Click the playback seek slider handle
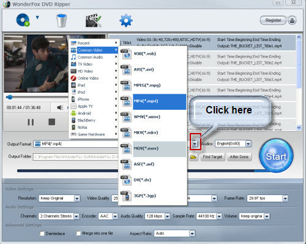The height and width of the screenshot is (244, 306). [9, 97]
